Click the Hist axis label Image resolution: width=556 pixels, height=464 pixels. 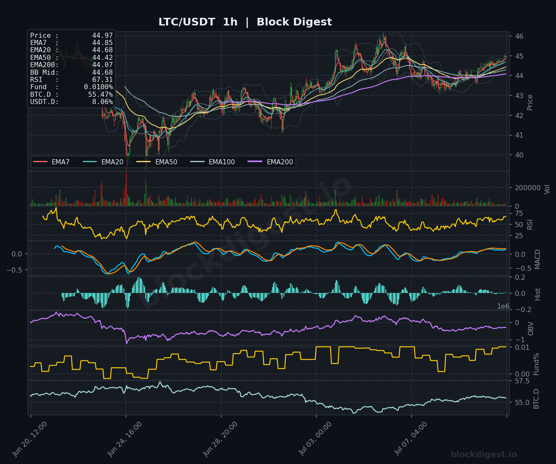point(538,294)
